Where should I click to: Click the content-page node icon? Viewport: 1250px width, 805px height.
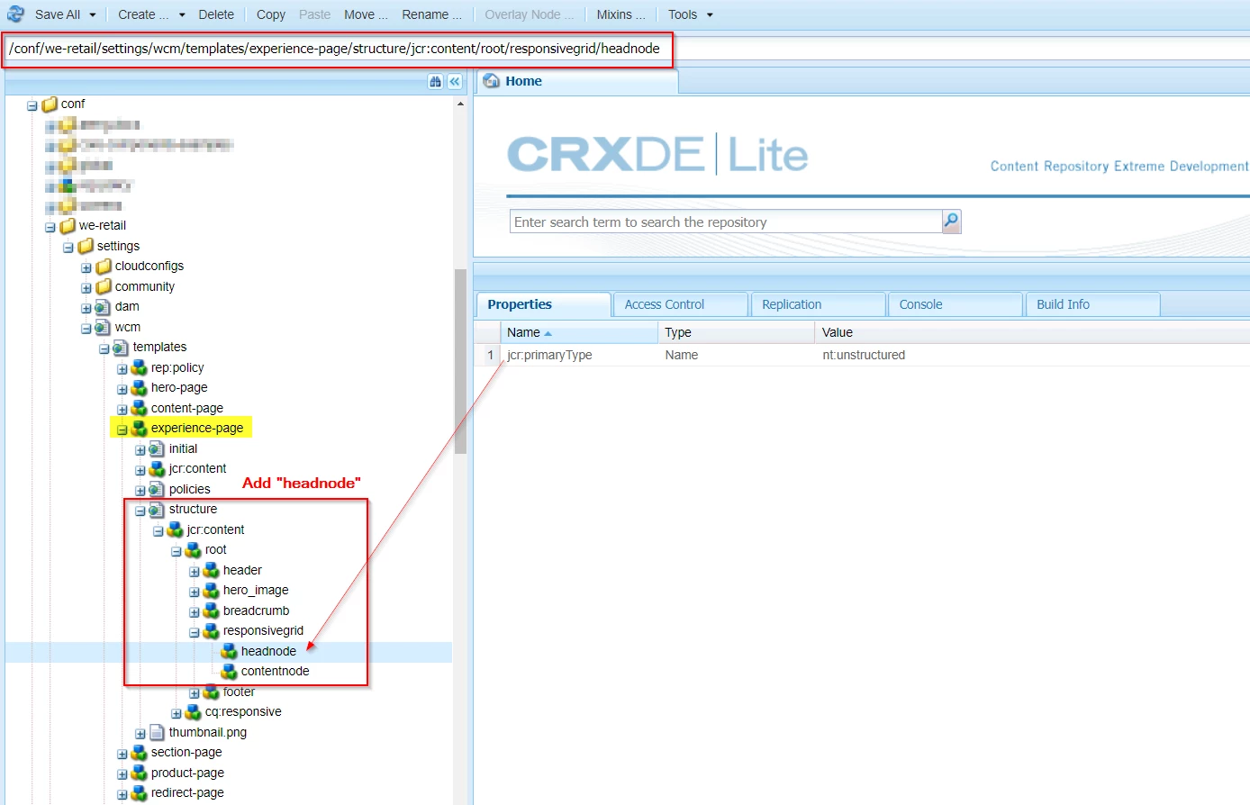[140, 408]
